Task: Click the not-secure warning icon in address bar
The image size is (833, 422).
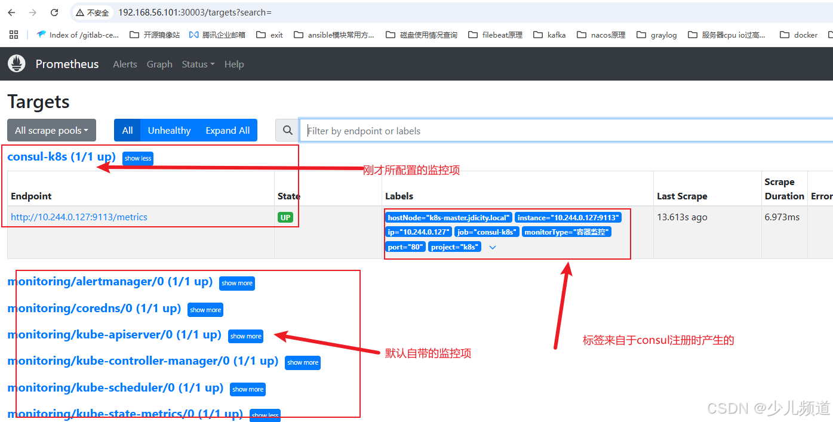Action: pos(80,13)
